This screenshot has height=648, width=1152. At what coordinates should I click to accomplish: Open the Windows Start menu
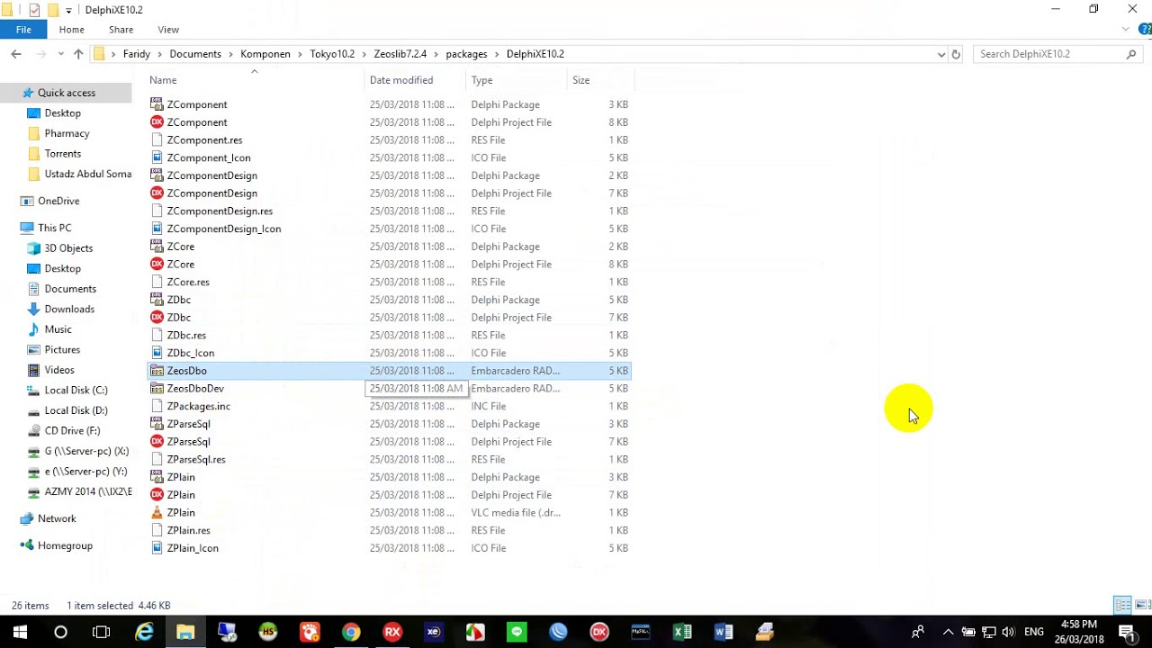[20, 633]
